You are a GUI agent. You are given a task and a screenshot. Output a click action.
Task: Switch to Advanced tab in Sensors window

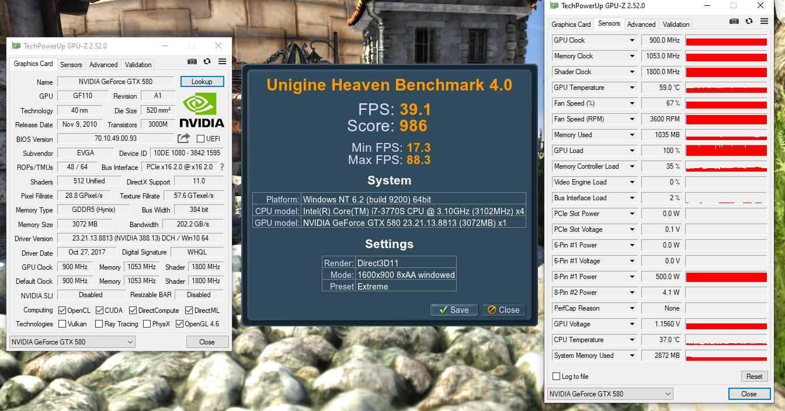tap(641, 25)
